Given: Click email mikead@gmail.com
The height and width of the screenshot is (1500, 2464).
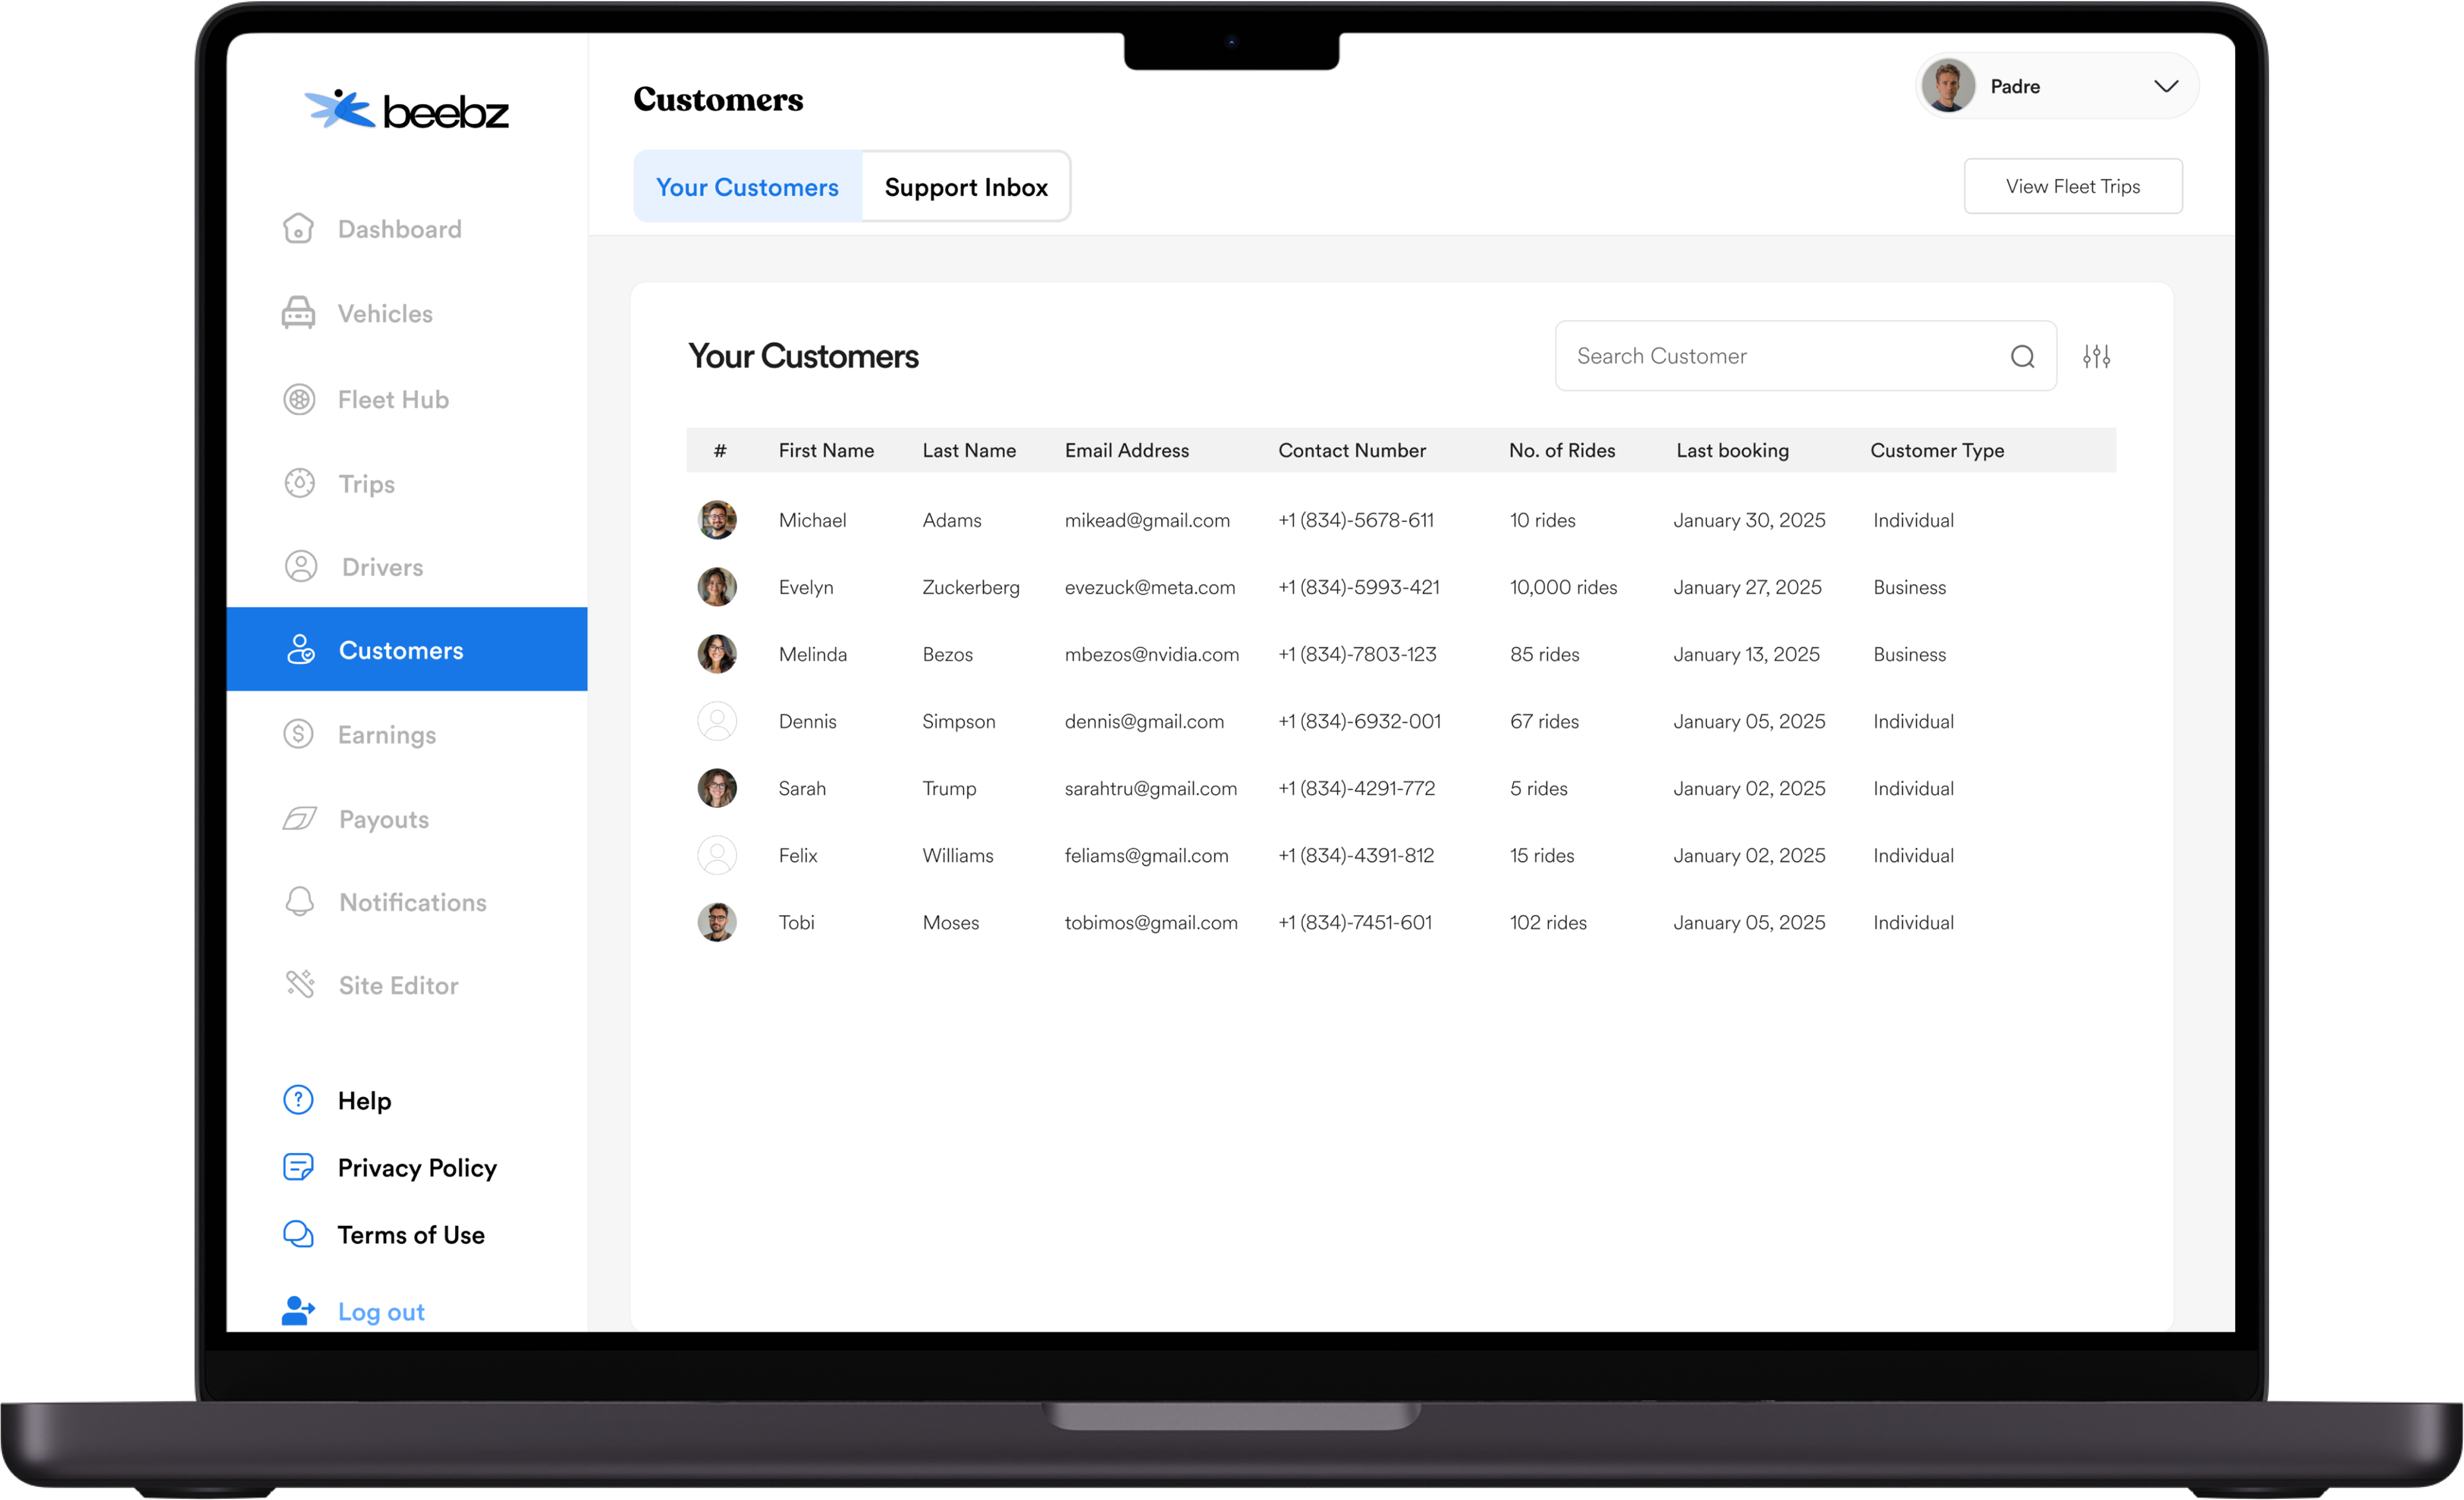Looking at the screenshot, I should [1147, 520].
